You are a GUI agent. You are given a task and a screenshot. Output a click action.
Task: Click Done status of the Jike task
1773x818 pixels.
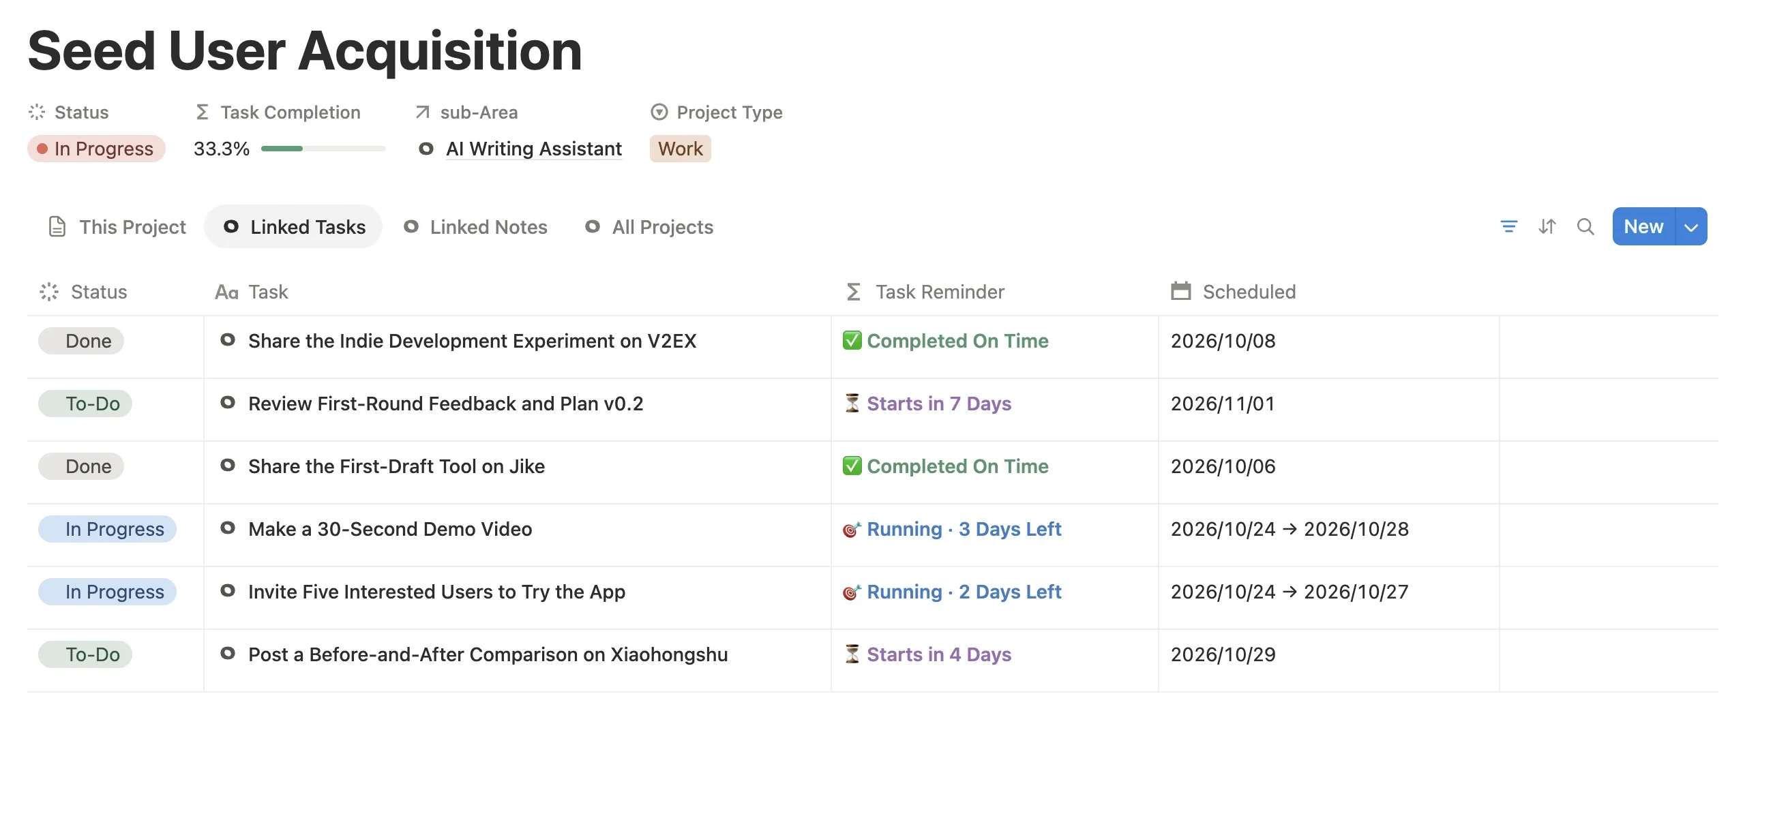(81, 466)
